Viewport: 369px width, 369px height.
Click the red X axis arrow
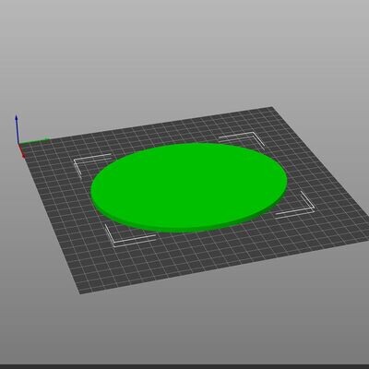tap(21, 151)
